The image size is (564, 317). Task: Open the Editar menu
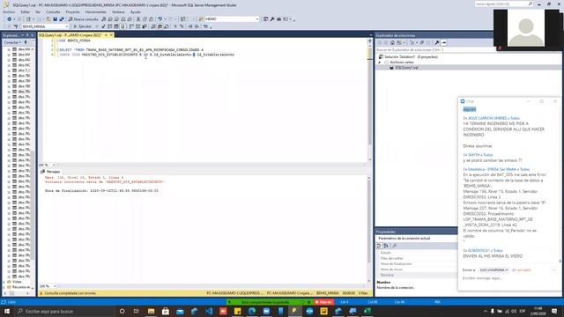26,11
